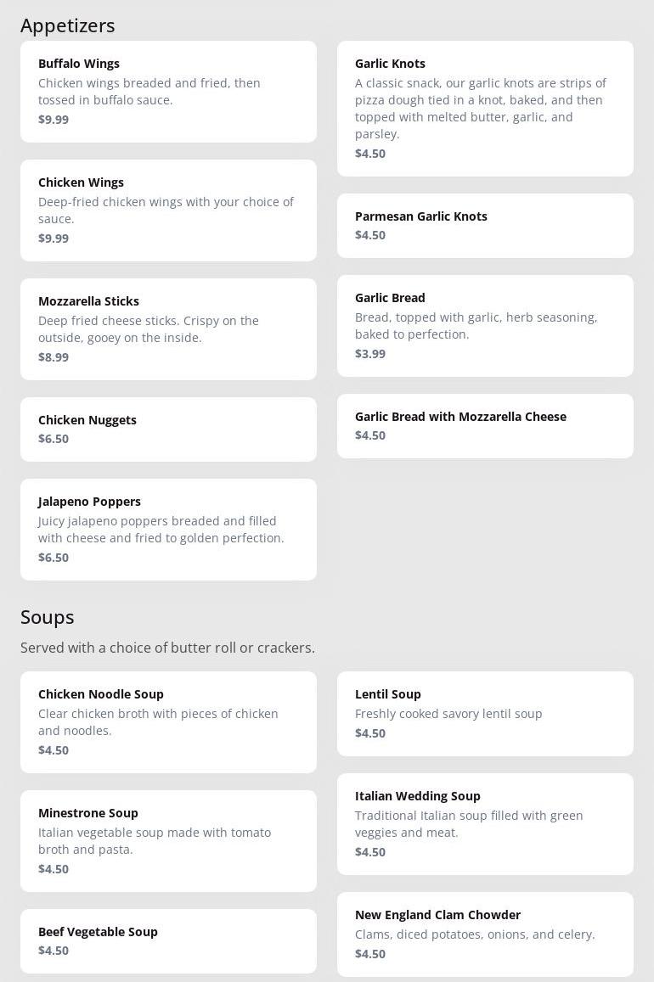Click the Buffalo Wings $9.99 price
The width and height of the screenshot is (654, 982).
pos(54,120)
